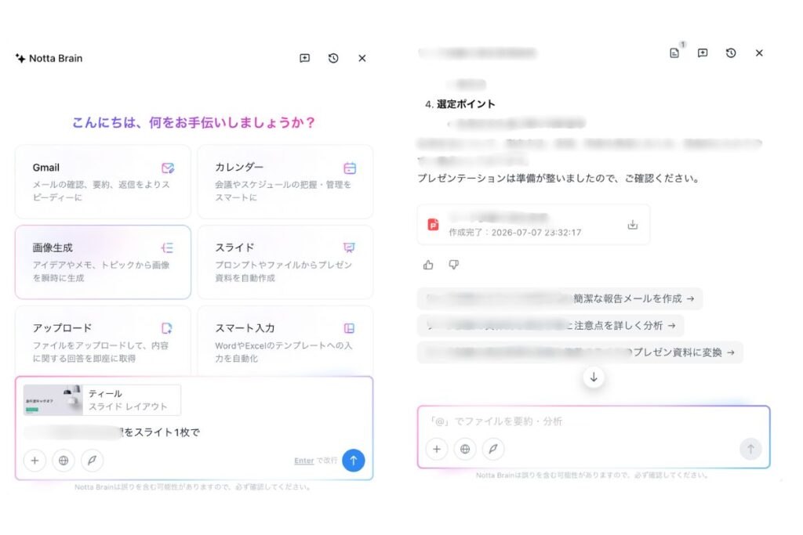Click the grey send arrow in right input box

point(750,449)
